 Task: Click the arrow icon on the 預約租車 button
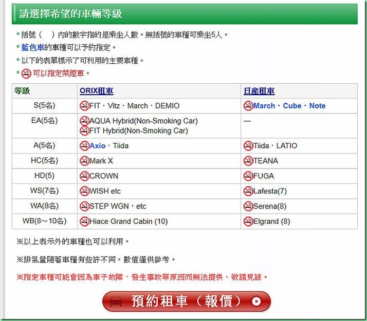[x=256, y=301]
